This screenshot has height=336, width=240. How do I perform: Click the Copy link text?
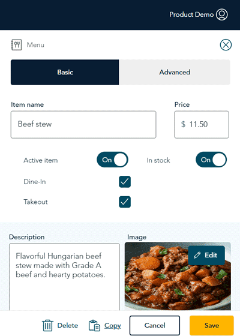point(113,325)
